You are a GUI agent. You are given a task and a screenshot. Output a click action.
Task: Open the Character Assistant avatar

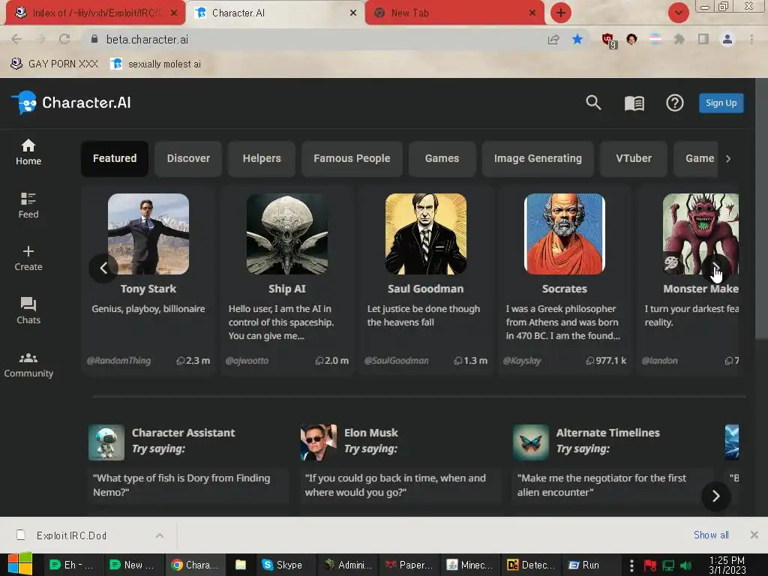coord(106,442)
